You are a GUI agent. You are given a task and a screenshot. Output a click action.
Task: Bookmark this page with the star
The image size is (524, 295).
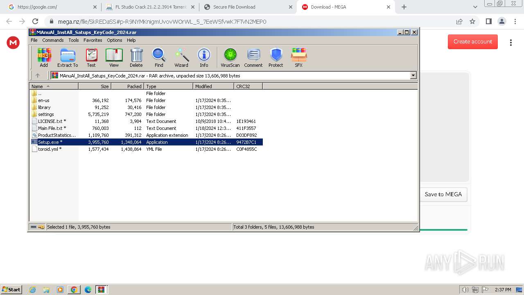pos(472,21)
